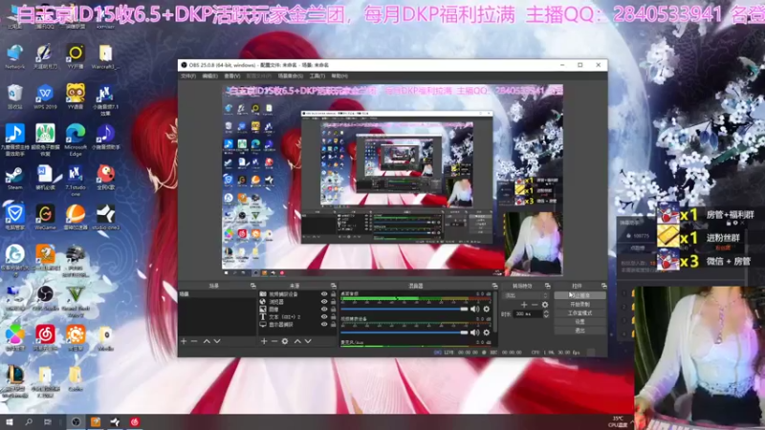Enable 工作室模式 studio mode button
765x430 pixels.
pyautogui.click(x=579, y=313)
